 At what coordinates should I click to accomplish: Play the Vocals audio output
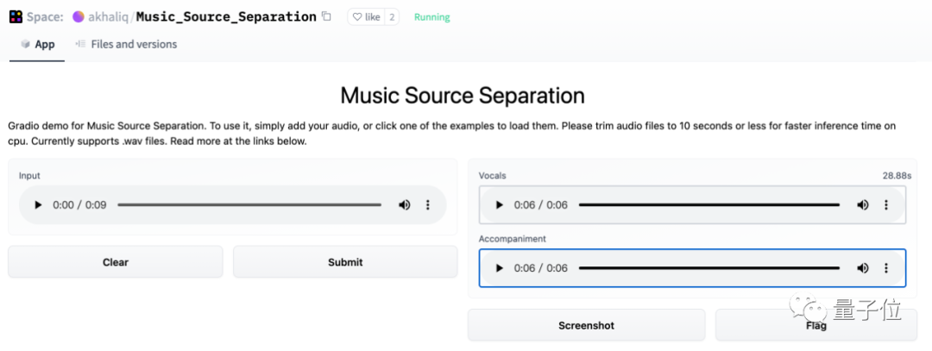(x=500, y=205)
